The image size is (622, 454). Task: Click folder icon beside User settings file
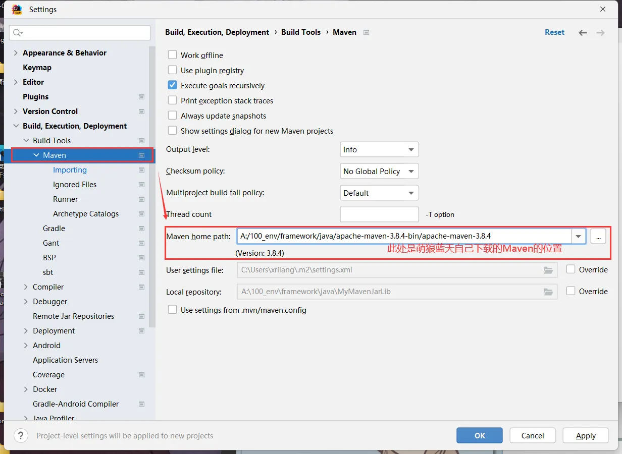[548, 270]
